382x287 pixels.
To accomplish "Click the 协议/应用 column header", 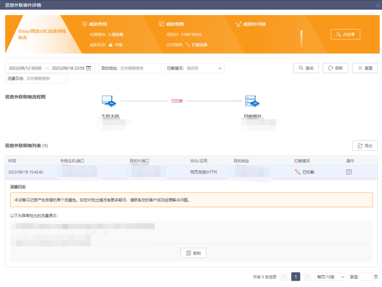I will click(x=199, y=161).
